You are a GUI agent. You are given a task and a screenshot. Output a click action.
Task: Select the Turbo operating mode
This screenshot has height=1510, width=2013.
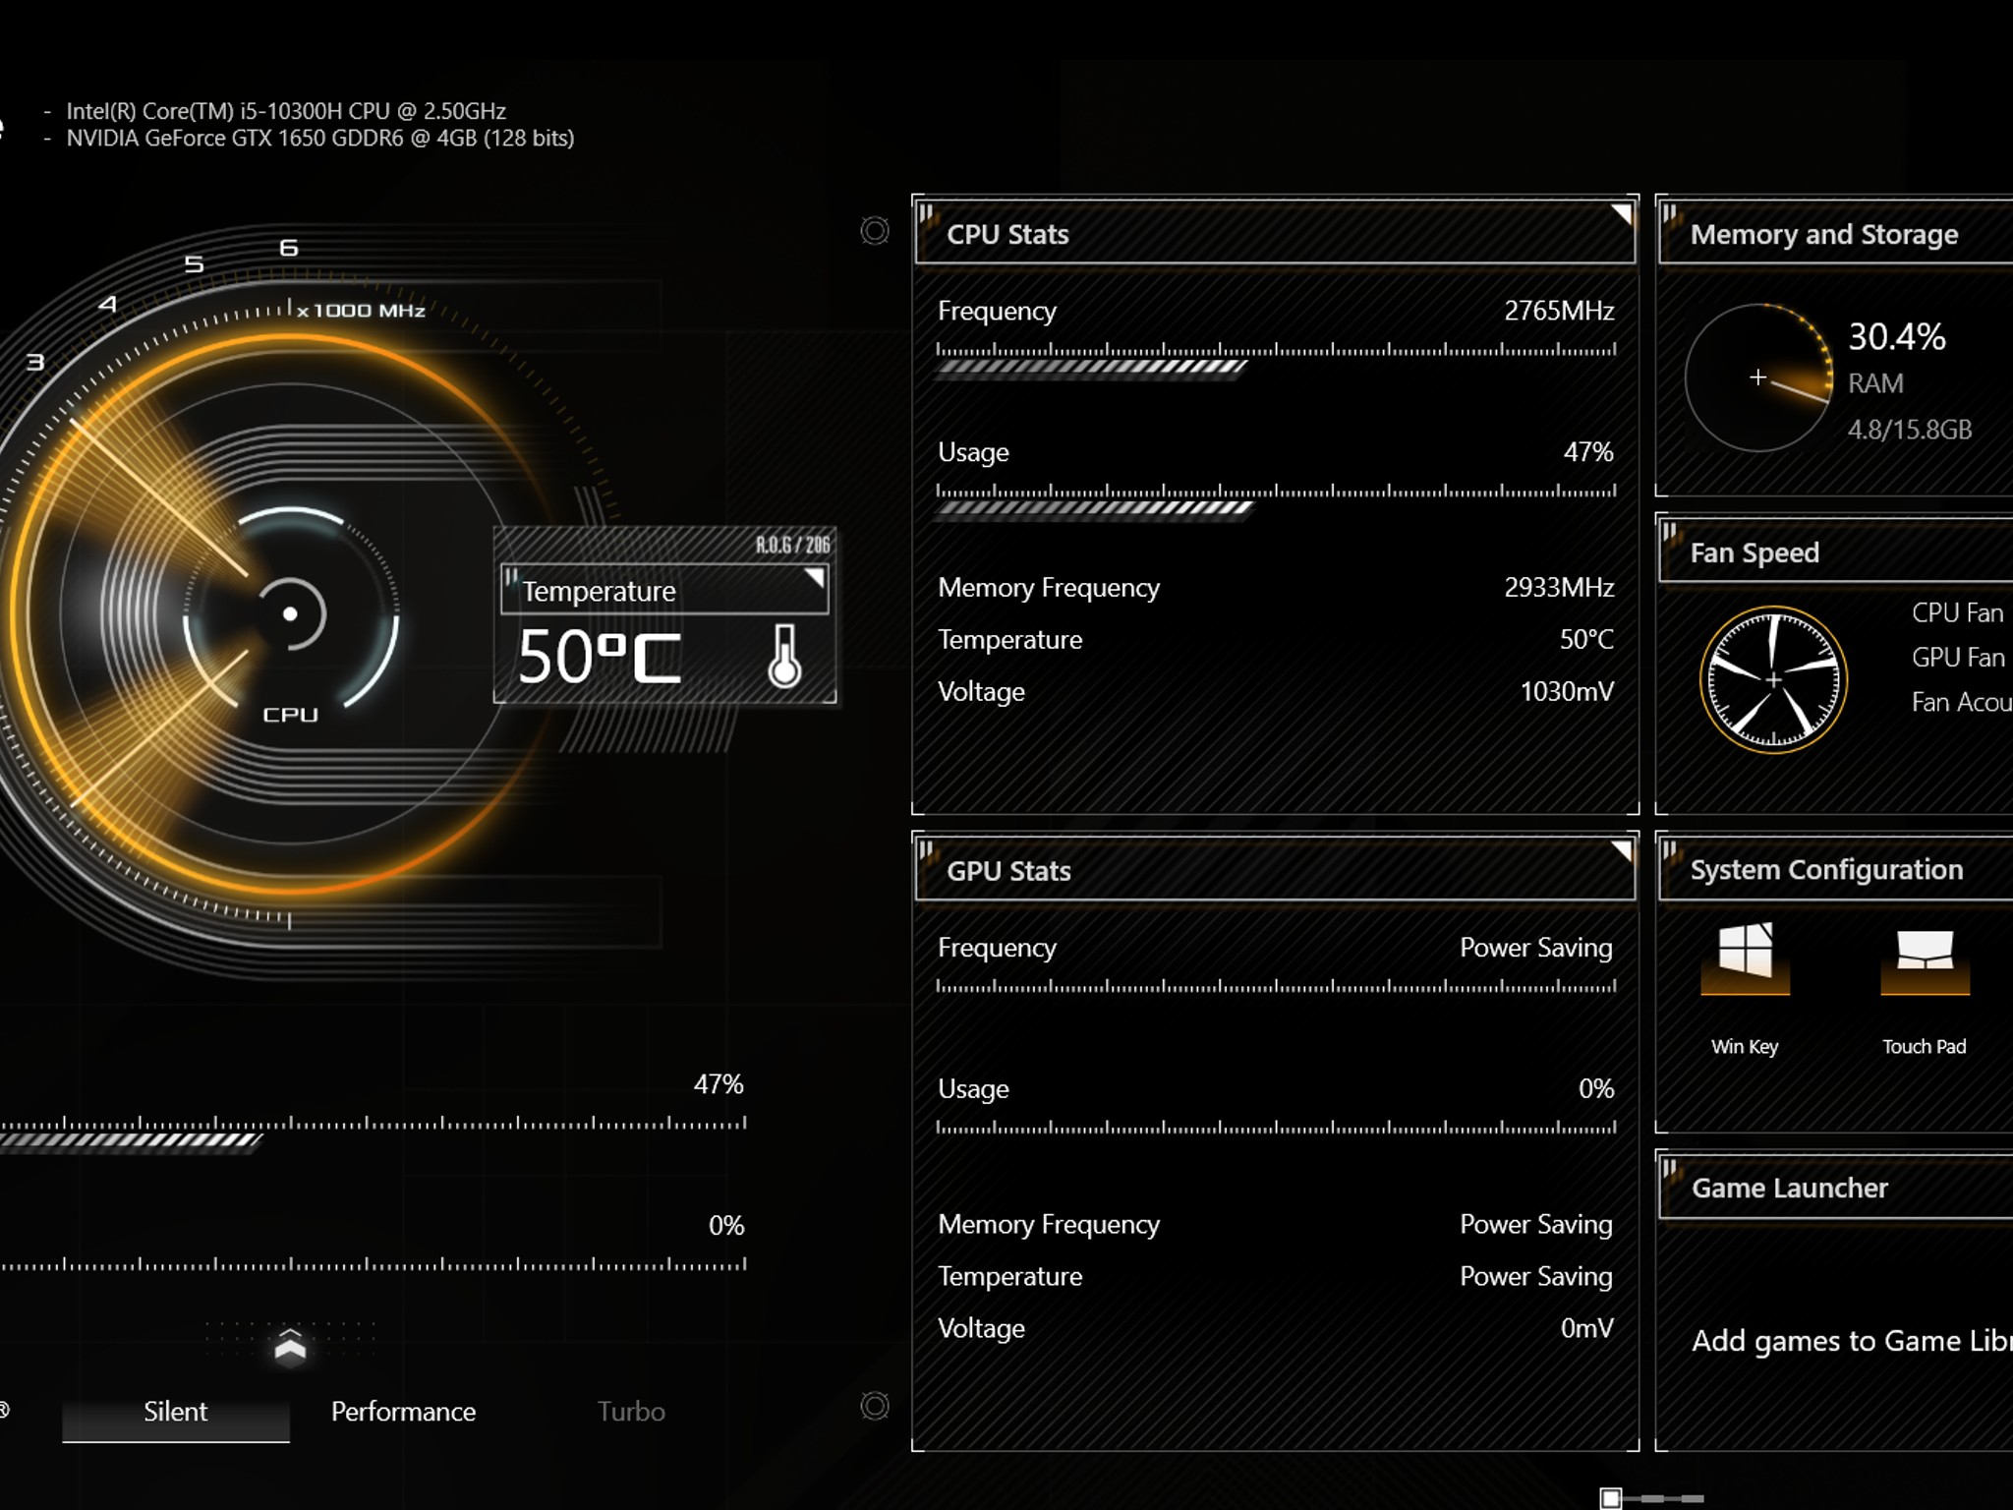(631, 1412)
